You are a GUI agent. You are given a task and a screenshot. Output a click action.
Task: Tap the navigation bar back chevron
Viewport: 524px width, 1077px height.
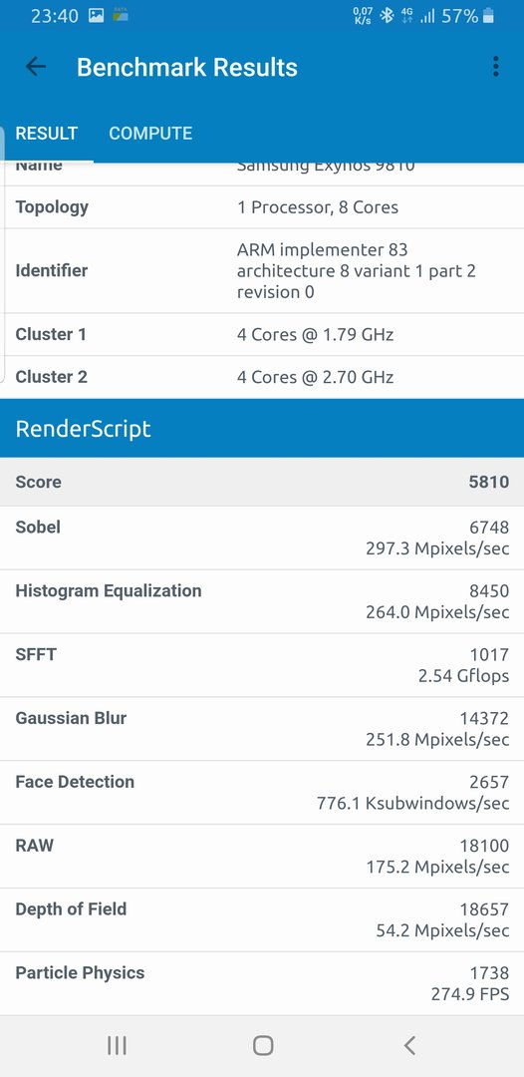point(409,1045)
